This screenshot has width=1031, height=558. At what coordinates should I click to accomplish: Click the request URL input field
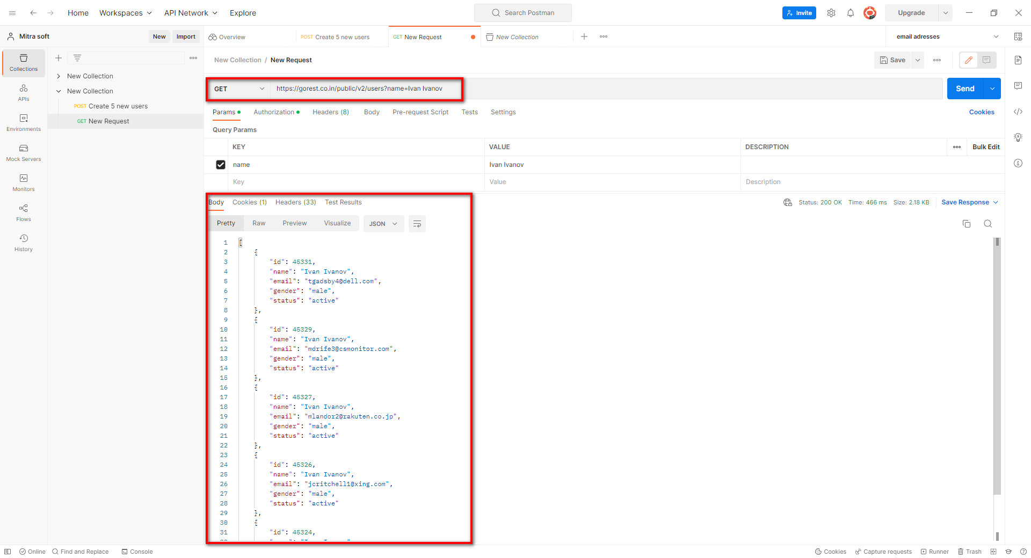tap(607, 89)
